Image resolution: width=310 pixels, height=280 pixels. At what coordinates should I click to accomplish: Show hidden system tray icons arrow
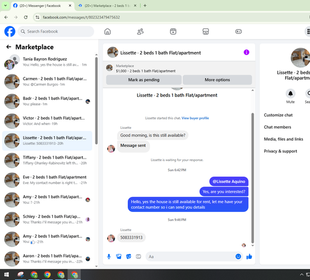[x=301, y=274]
